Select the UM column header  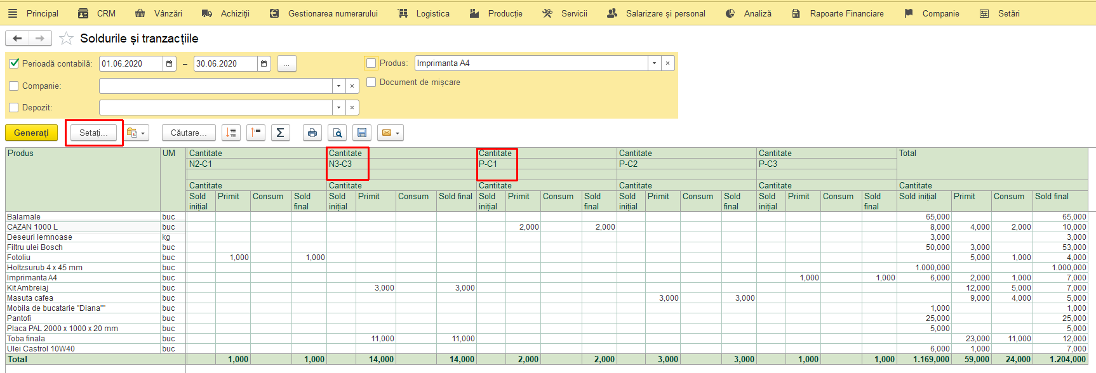(x=173, y=180)
